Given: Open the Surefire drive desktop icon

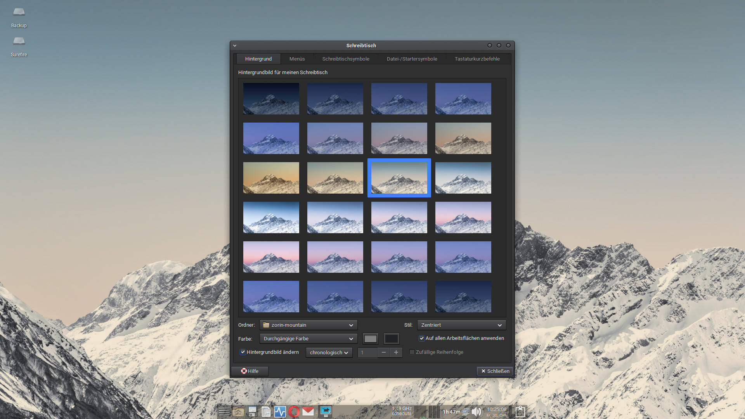Looking at the screenshot, I should [x=19, y=46].
